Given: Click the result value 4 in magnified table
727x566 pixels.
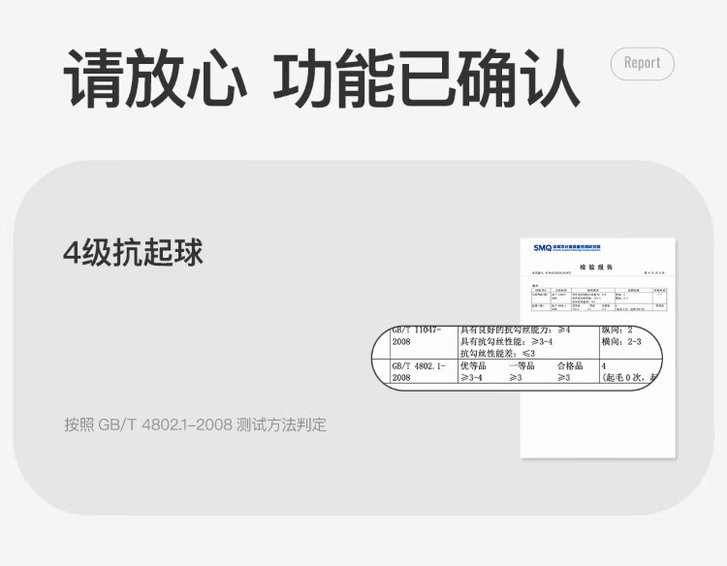Looking at the screenshot, I should coord(605,366).
